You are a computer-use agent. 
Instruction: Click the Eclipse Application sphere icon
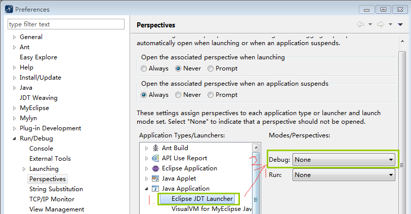(155, 168)
